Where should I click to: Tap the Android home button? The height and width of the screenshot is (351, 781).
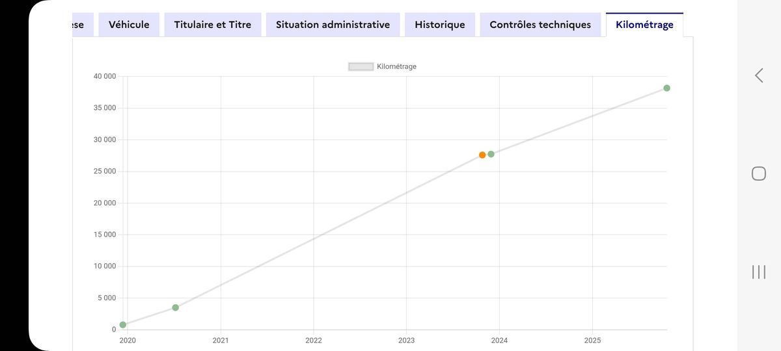tap(759, 174)
